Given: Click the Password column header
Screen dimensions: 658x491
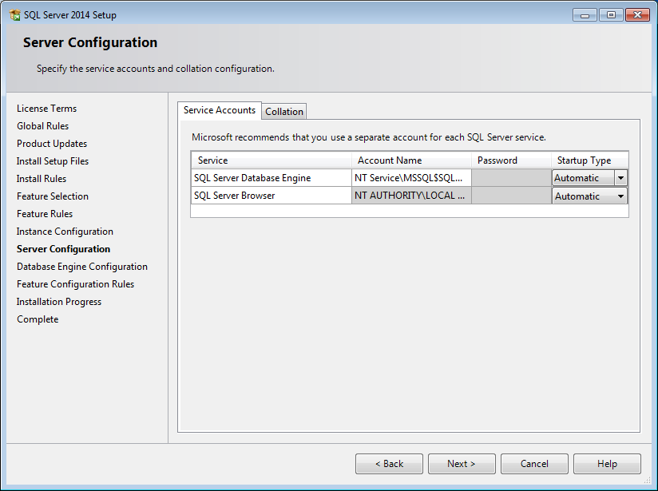Looking at the screenshot, I should pyautogui.click(x=511, y=160).
